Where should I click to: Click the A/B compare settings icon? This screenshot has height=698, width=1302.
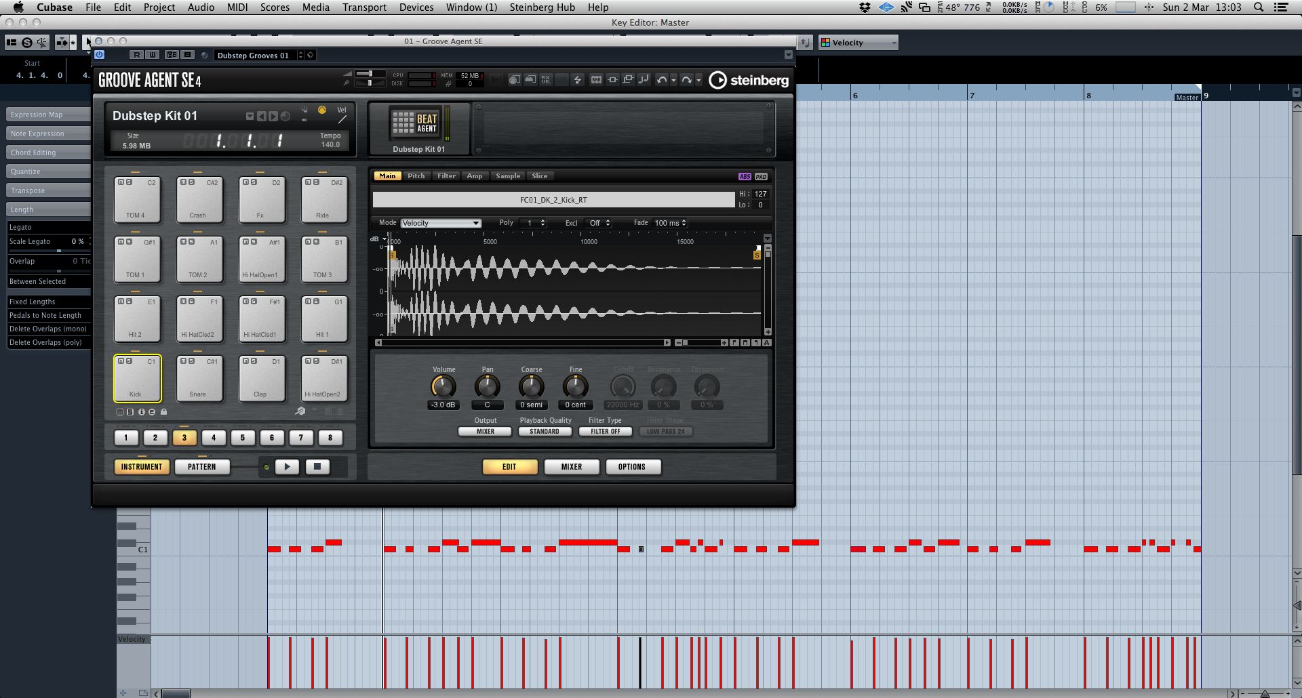[x=172, y=55]
